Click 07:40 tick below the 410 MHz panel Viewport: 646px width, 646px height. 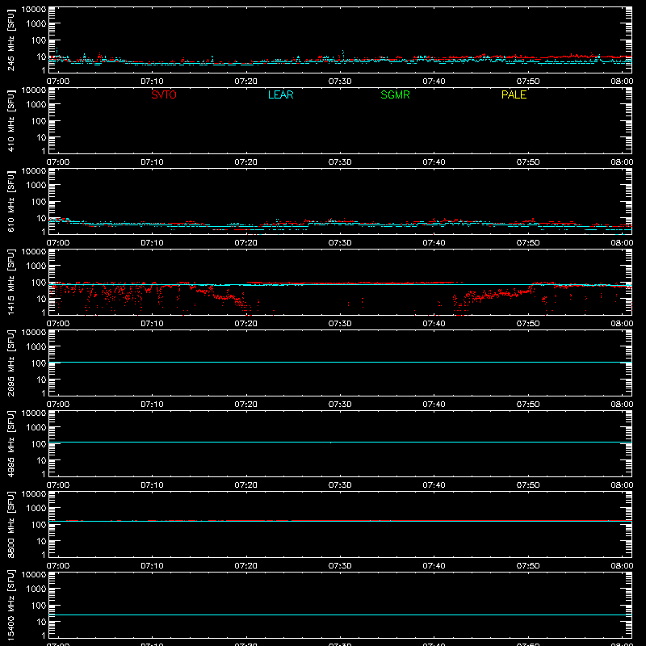434,162
